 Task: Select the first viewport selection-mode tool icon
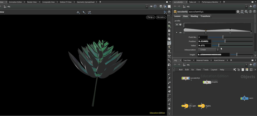pos(78,12)
